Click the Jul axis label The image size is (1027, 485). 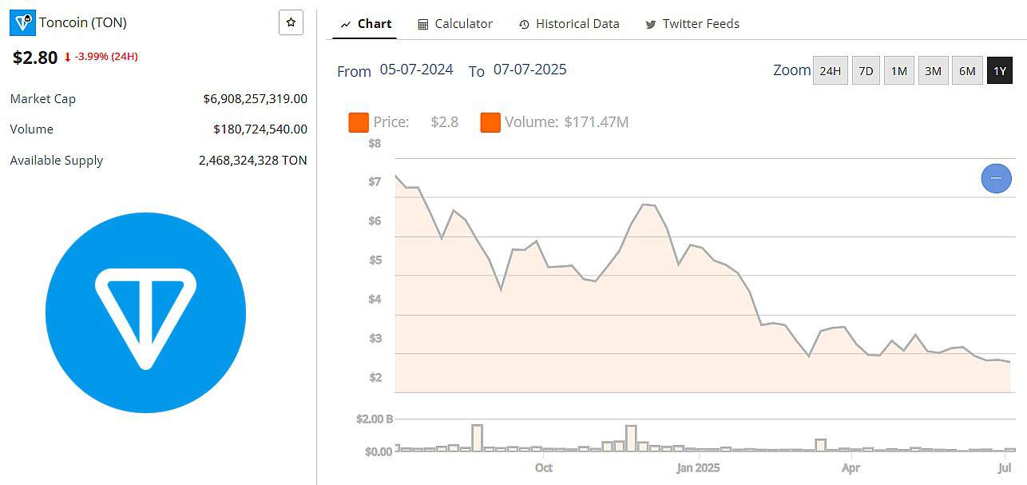tap(1005, 467)
